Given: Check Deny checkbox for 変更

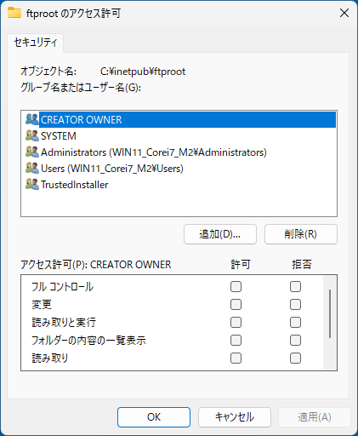Looking at the screenshot, I should [295, 305].
